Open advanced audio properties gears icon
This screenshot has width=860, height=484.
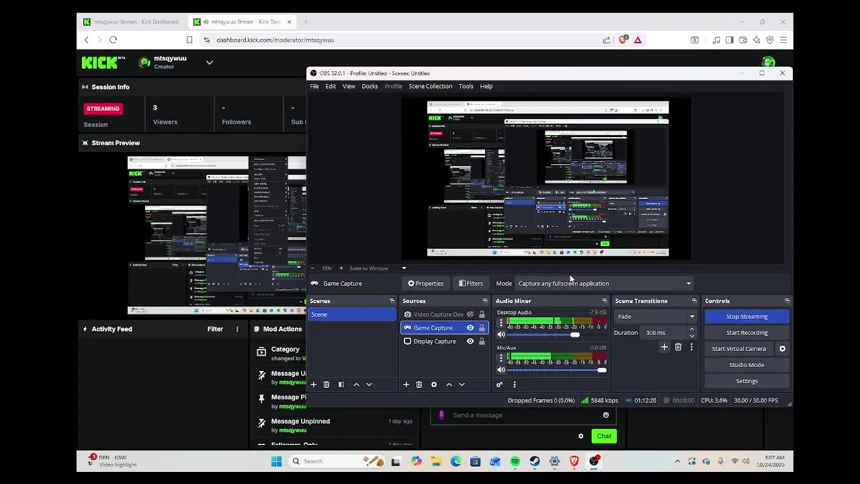(499, 385)
